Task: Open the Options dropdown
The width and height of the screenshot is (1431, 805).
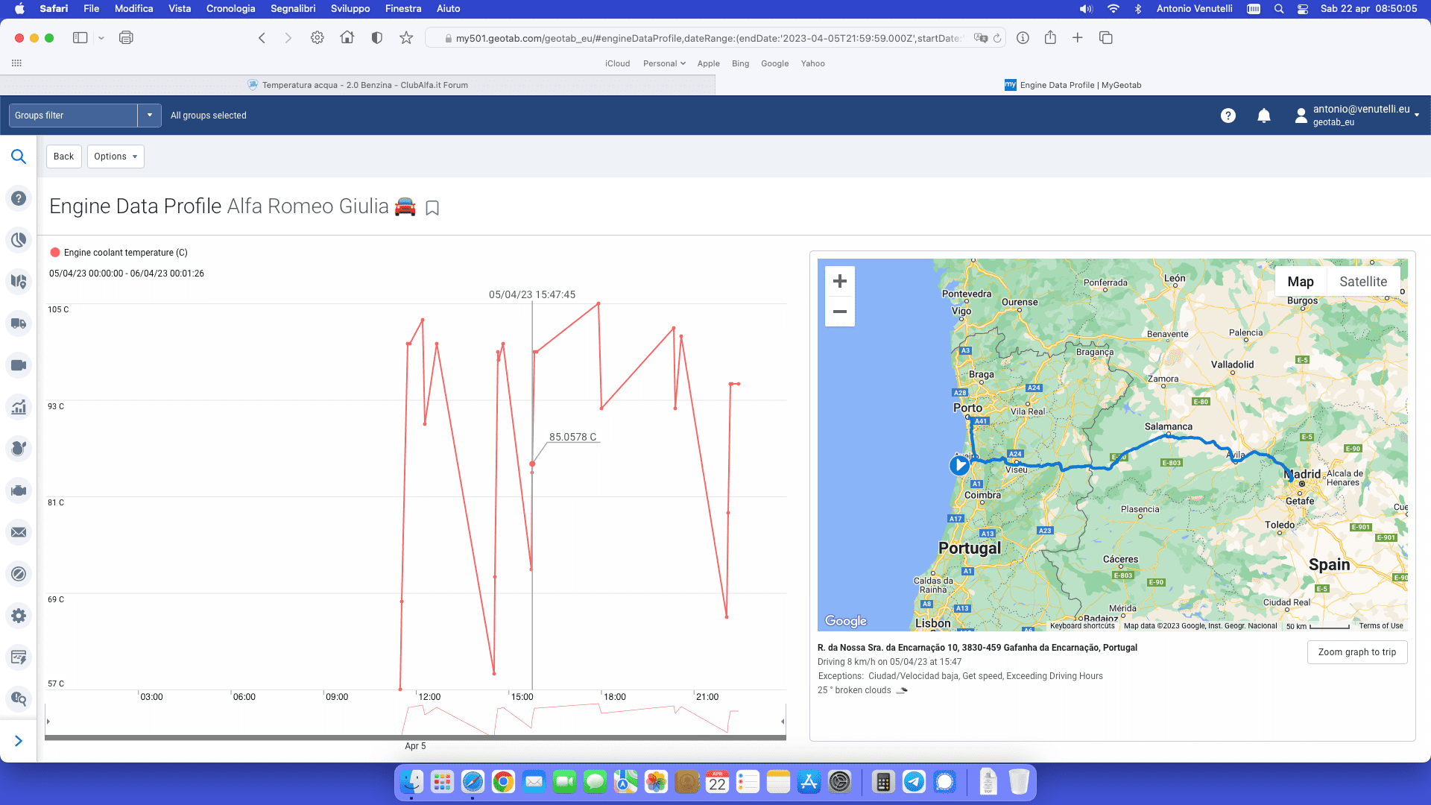Action: pyautogui.click(x=116, y=157)
